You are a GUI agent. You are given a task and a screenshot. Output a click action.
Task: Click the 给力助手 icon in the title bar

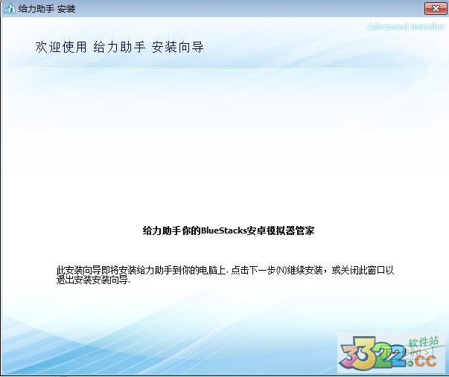point(10,9)
